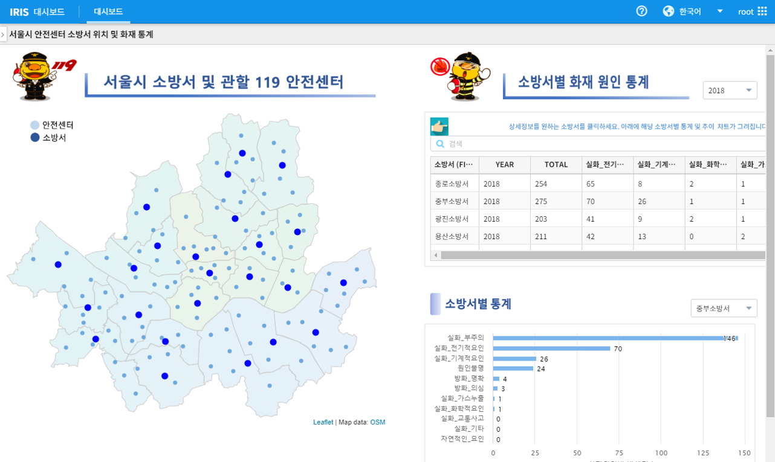Sort by the 소방서 column header
This screenshot has width=775, height=462.
pyautogui.click(x=455, y=164)
